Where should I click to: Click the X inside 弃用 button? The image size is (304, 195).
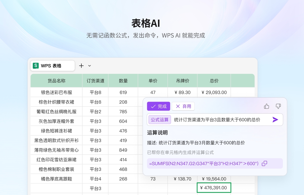(x=178, y=106)
